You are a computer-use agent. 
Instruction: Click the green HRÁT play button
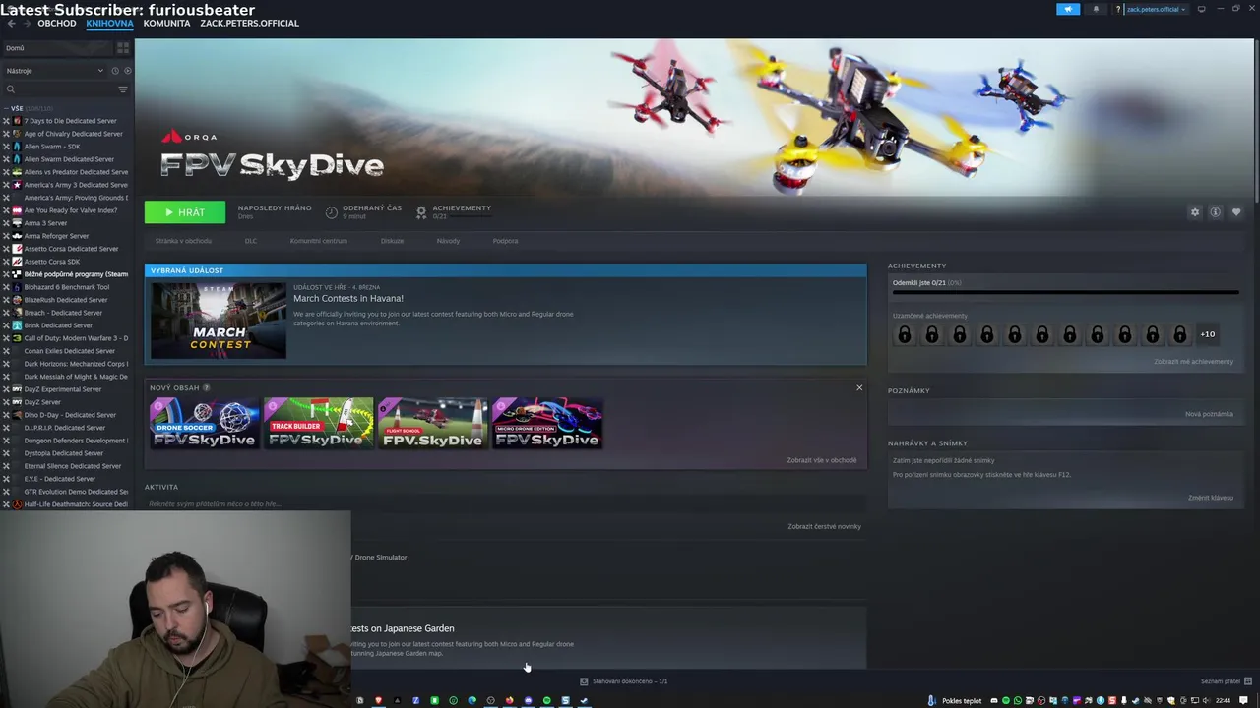pos(185,212)
